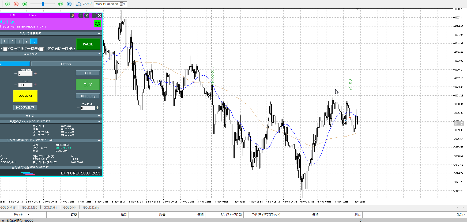This screenshot has height=222, width=467.
Task: Click the blue step-forward icon
Action: click(69, 4)
